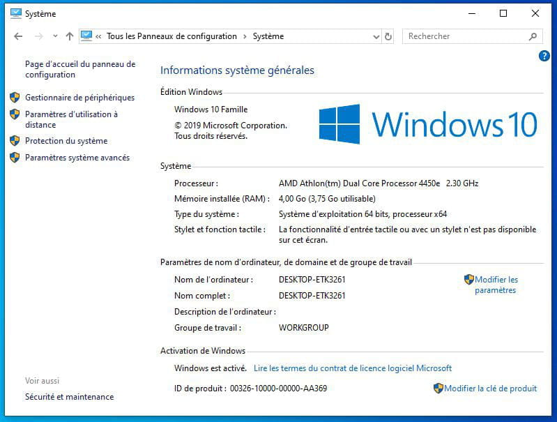This screenshot has width=557, height=422.
Task: Click the 'Informations système générales' heading
Action: tap(237, 70)
